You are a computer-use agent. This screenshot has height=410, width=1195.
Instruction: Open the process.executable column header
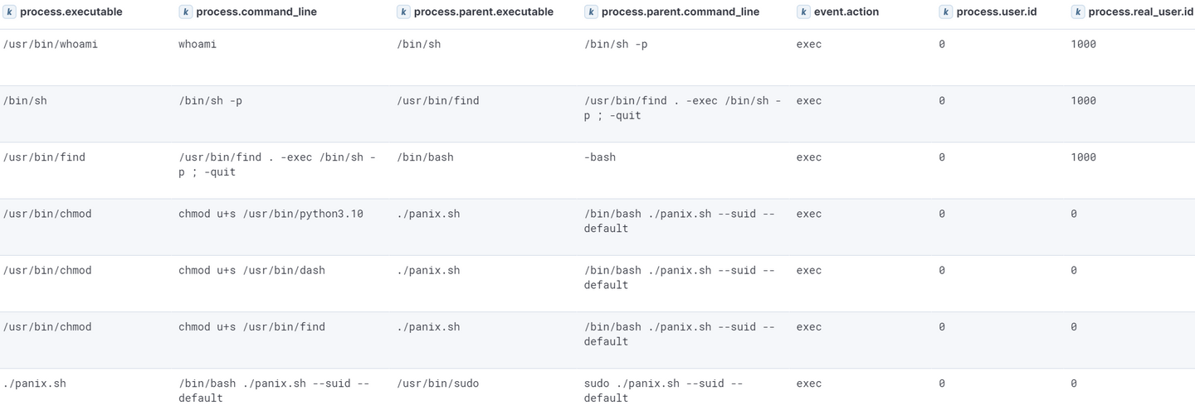(x=71, y=12)
